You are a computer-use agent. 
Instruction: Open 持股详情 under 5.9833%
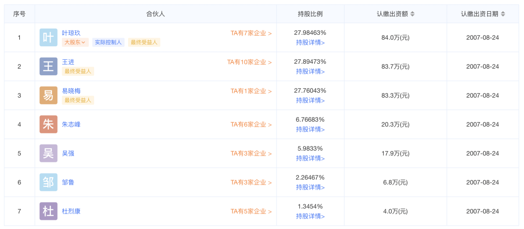311,158
